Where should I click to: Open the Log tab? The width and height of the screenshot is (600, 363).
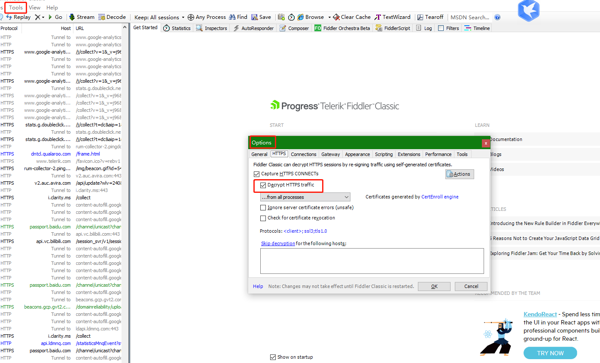[x=424, y=28]
